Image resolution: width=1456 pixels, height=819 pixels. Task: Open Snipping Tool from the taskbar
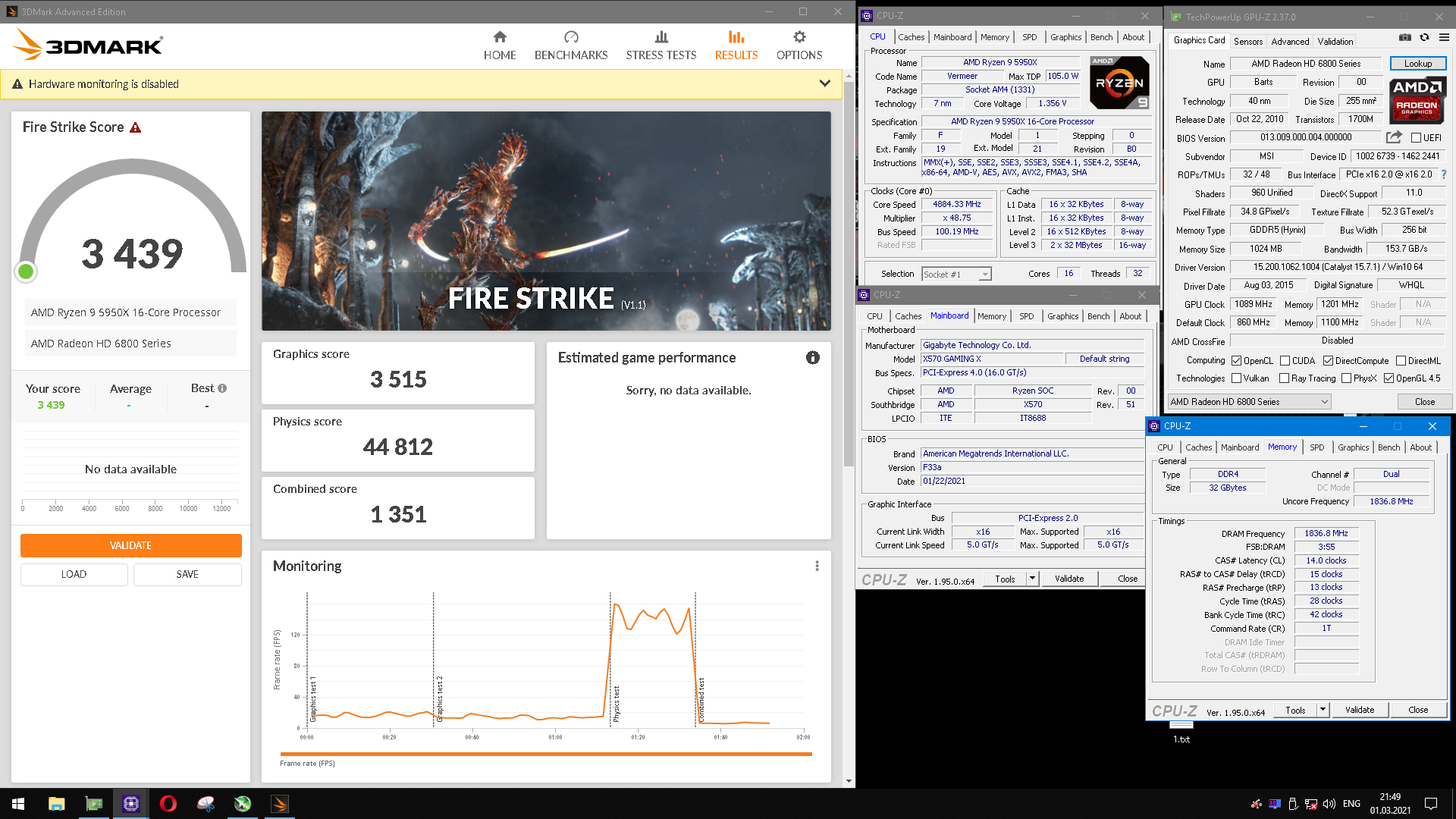coord(206,804)
